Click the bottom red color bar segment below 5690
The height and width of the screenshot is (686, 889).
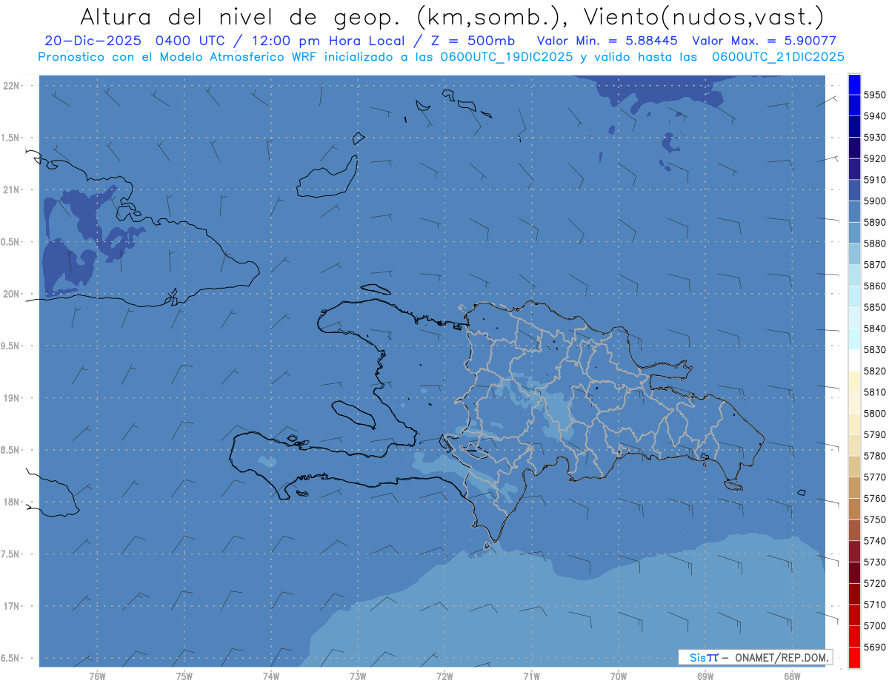tap(854, 657)
